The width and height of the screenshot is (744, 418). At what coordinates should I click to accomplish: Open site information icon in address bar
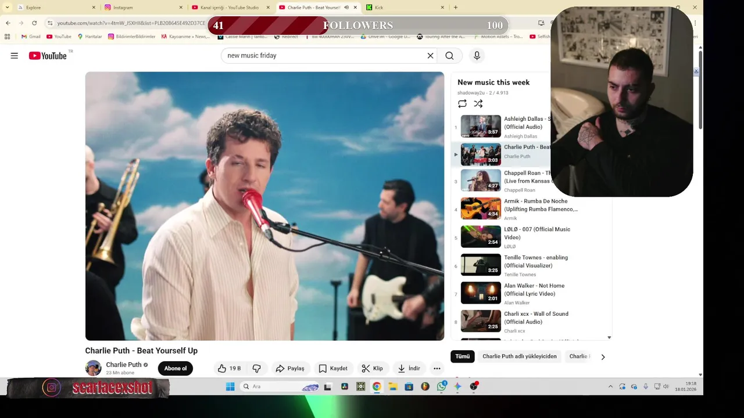(x=51, y=23)
